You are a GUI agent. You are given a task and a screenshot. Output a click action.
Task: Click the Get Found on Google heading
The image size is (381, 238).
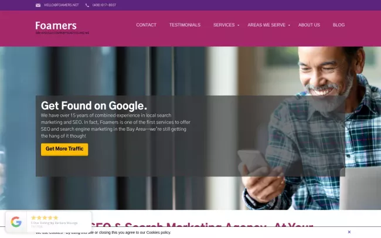pos(94,106)
